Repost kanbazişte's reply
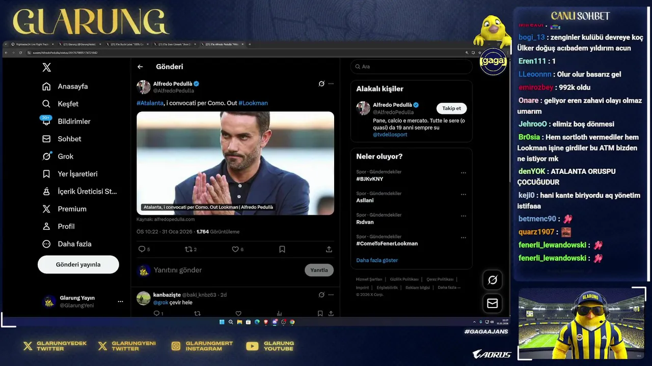 [197, 314]
